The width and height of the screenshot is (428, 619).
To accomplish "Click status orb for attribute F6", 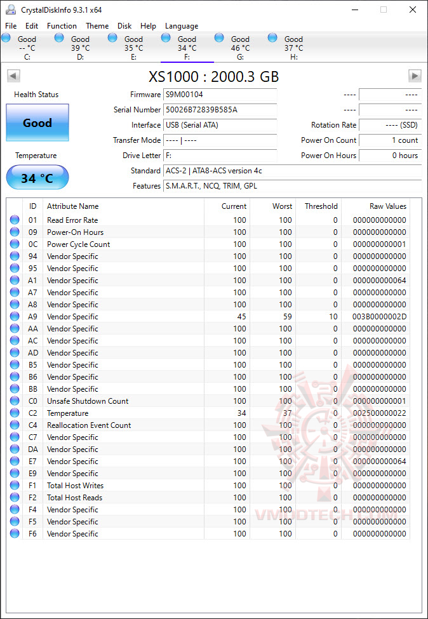I will click(x=15, y=534).
